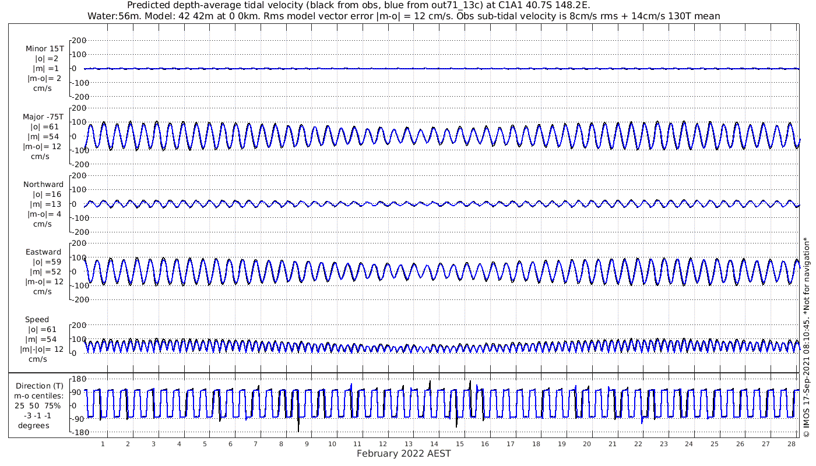
Task: Select day '7' on the date axis
Action: (256, 444)
